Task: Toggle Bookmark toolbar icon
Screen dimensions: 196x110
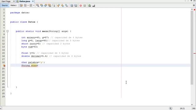Action: (66, 5)
